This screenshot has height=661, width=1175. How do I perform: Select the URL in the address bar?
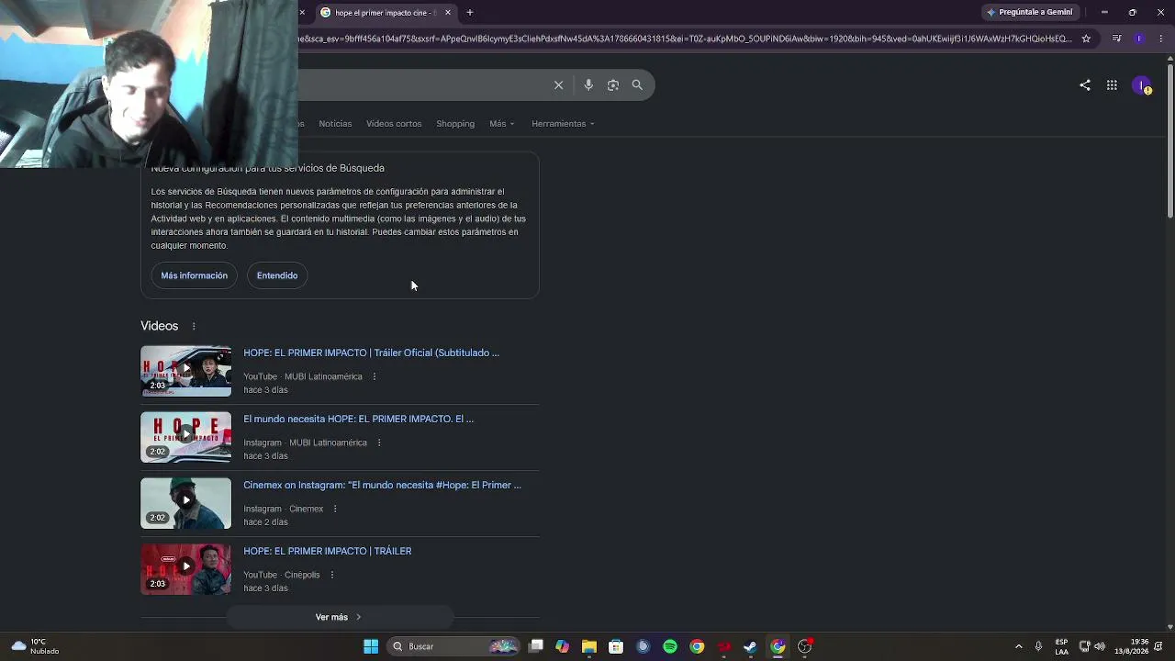coord(685,39)
